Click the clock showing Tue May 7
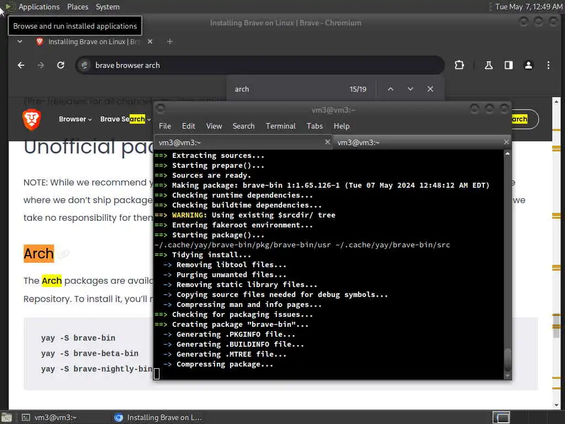Image resolution: width=565 pixels, height=424 pixels. [529, 7]
